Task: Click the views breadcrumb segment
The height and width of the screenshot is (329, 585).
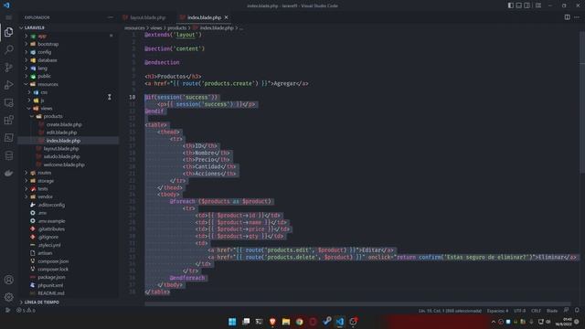Action: pos(156,28)
